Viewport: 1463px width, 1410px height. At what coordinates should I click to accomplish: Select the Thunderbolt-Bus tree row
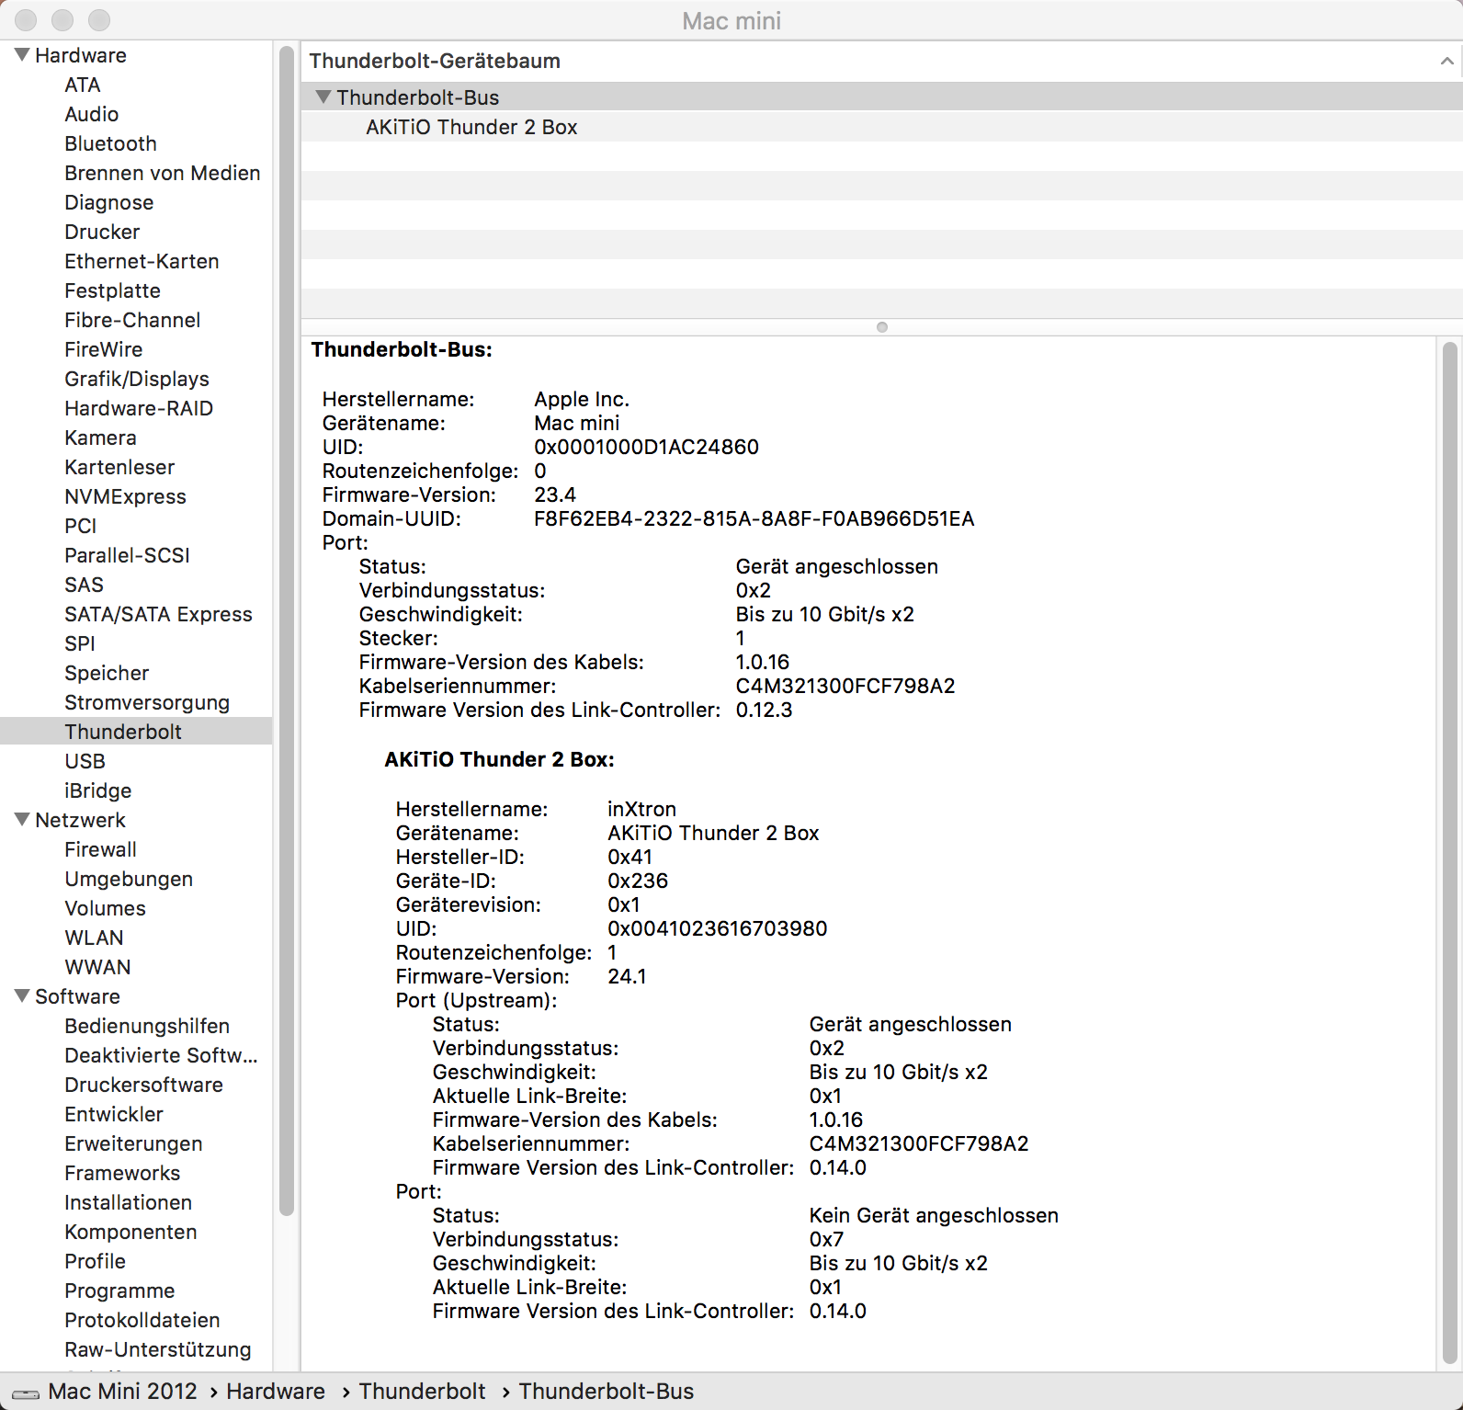tap(882, 97)
